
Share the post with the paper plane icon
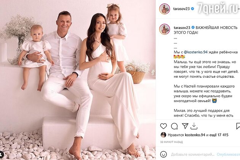coord(185,126)
